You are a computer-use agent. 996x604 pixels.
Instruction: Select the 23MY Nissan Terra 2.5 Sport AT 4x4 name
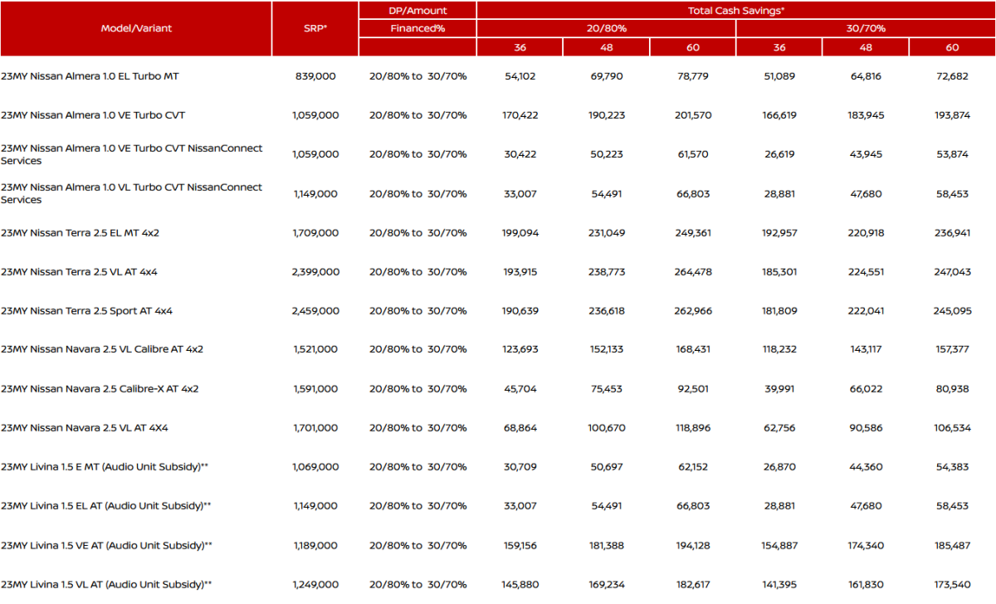coord(86,311)
